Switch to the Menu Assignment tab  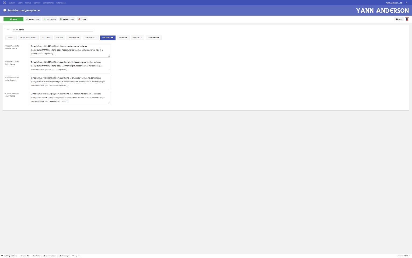28,38
